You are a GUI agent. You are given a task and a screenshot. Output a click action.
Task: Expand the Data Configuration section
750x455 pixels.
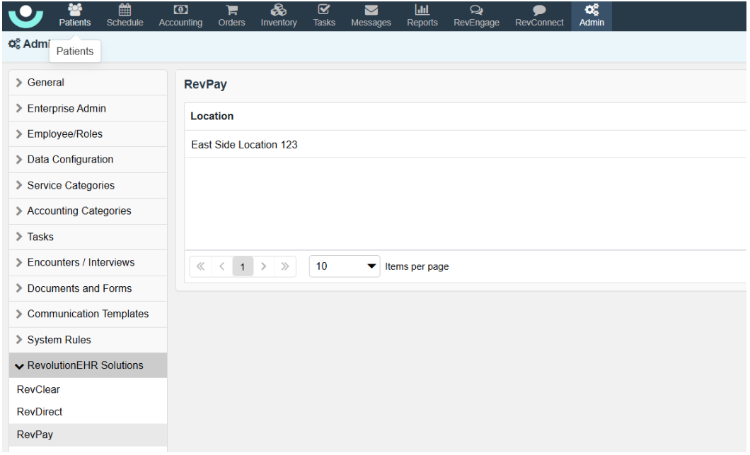88,160
